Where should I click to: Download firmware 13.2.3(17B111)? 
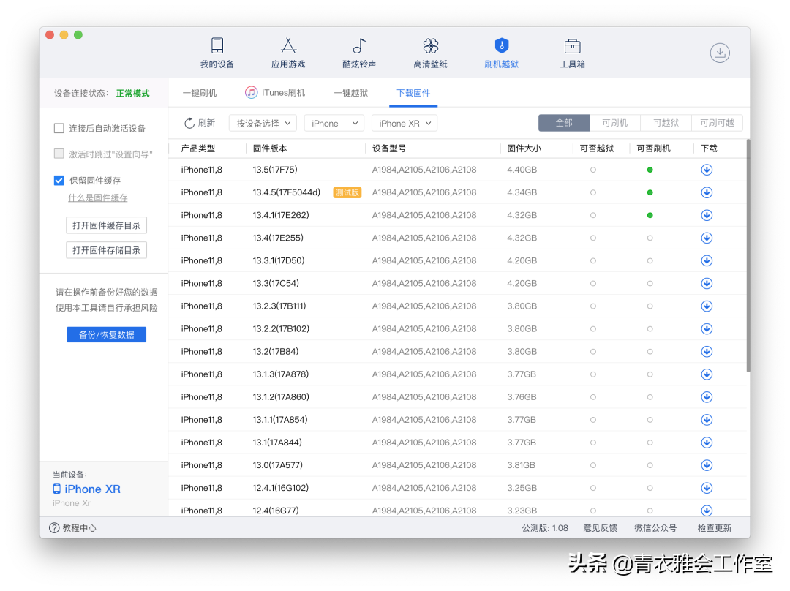pyautogui.click(x=707, y=306)
